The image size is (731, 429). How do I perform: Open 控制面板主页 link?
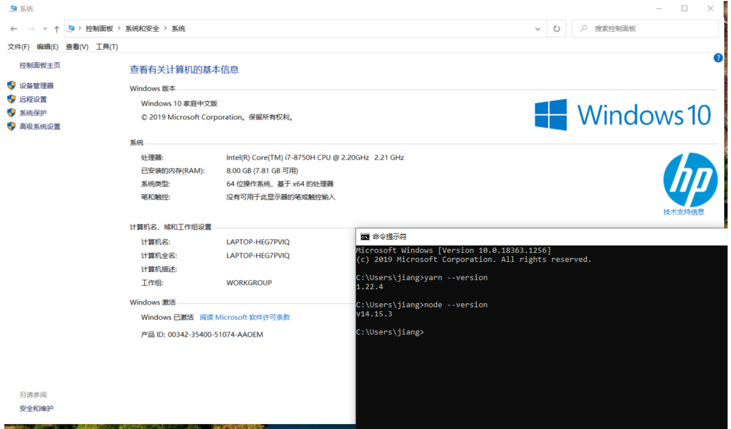(x=40, y=65)
